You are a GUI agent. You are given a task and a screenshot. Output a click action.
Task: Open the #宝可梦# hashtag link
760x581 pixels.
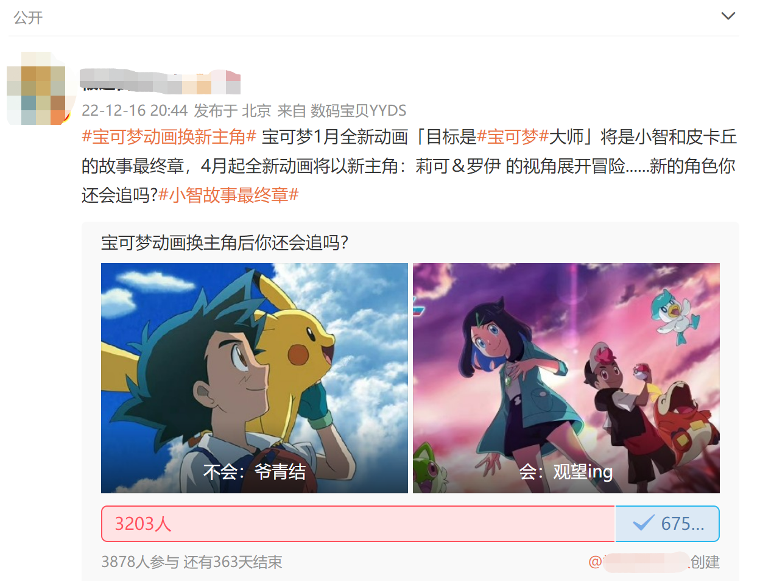[x=513, y=136]
